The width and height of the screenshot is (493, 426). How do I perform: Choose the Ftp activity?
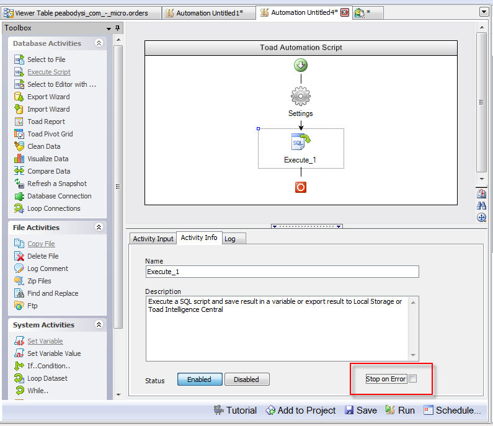(26, 306)
